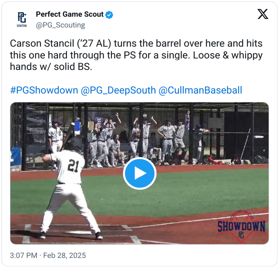The height and width of the screenshot is (268, 279).
Task: Click home plate in the video frame
Action: [78, 232]
